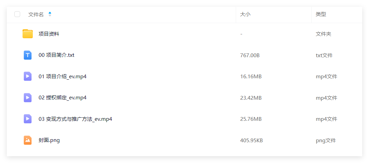Image resolution: width=369 pixels, height=163 pixels.
Task: Open the 项目资料 folder name
Action: click(49, 34)
